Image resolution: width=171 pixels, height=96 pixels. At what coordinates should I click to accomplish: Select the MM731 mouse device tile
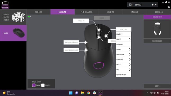coord(13,33)
